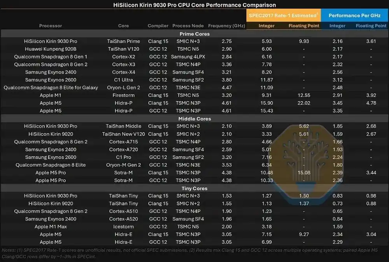Select the "Compiler" column header
The height and width of the screenshot is (262, 389).
[158, 26]
